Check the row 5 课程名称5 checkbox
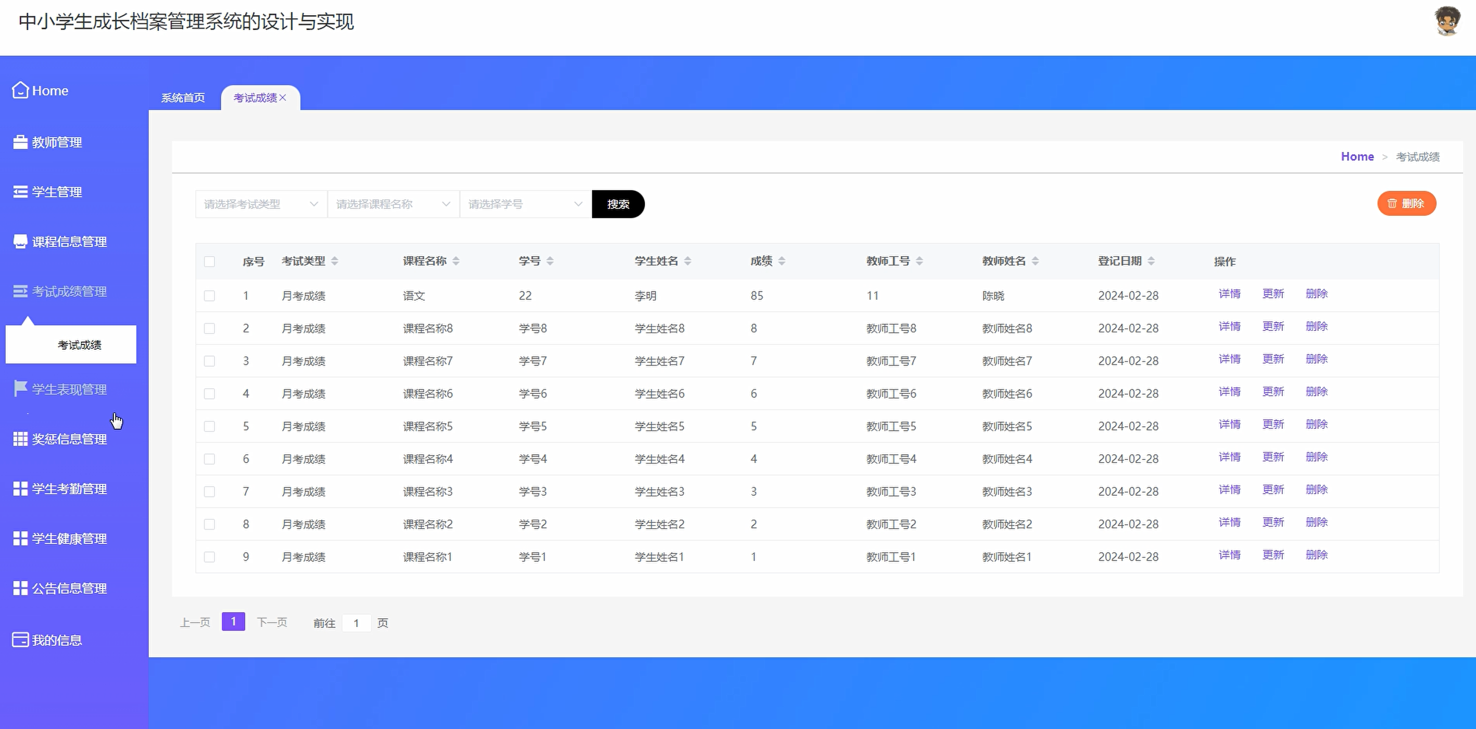1476x729 pixels. 209,426
